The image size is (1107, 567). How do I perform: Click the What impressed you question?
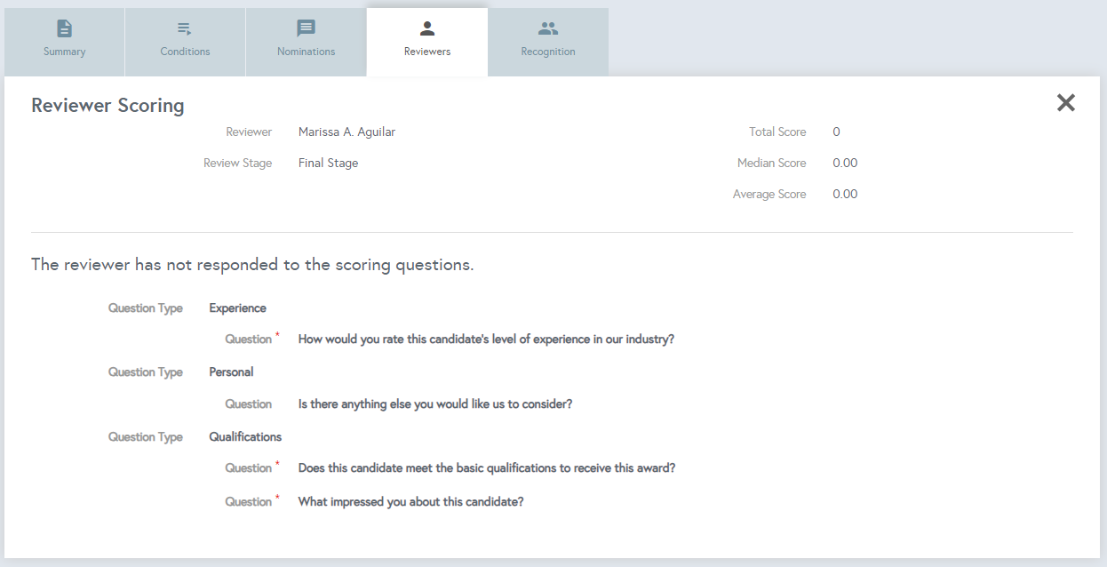410,502
